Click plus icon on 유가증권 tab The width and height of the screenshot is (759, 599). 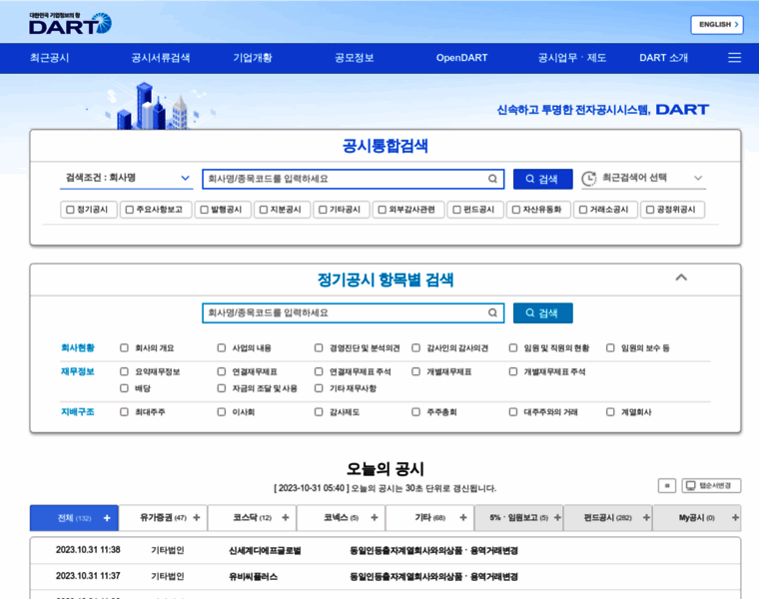(x=197, y=518)
